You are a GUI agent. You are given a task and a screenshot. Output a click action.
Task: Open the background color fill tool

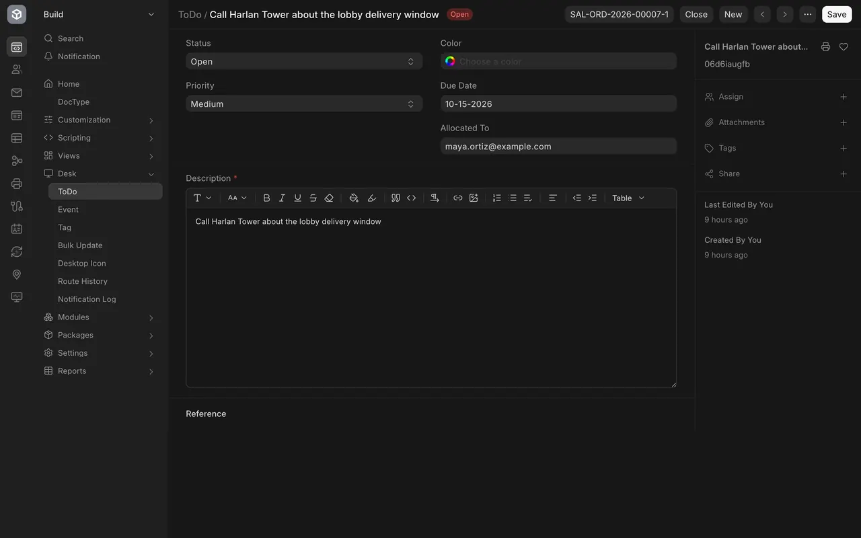pyautogui.click(x=354, y=198)
